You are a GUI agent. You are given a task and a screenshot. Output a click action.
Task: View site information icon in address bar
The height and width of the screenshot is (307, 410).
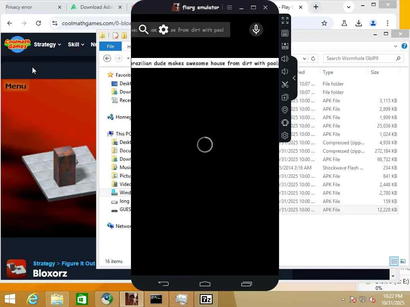point(55,23)
